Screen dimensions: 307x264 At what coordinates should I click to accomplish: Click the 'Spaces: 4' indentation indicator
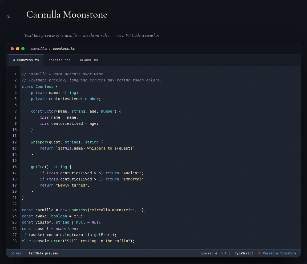pos(209,253)
